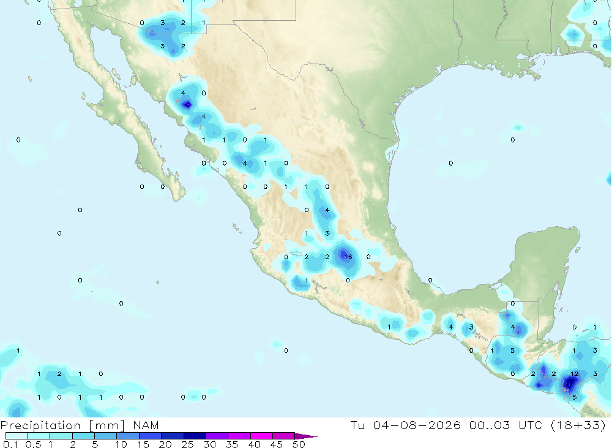
Task: Click legend scale label '35'
Action: pyautogui.click(x=232, y=444)
